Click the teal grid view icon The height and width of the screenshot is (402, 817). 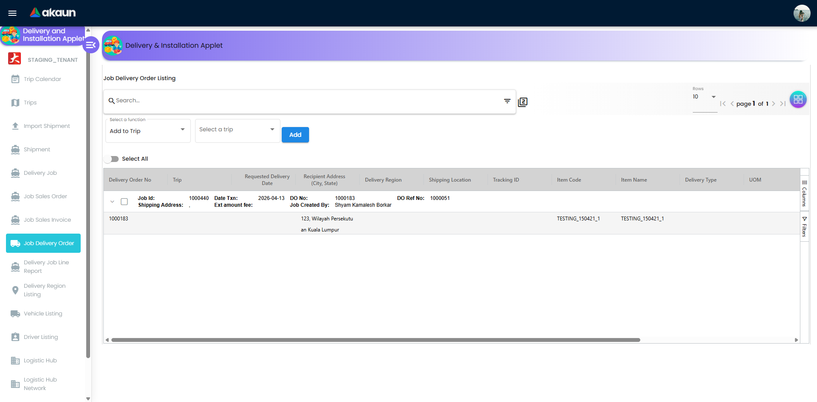tap(798, 99)
